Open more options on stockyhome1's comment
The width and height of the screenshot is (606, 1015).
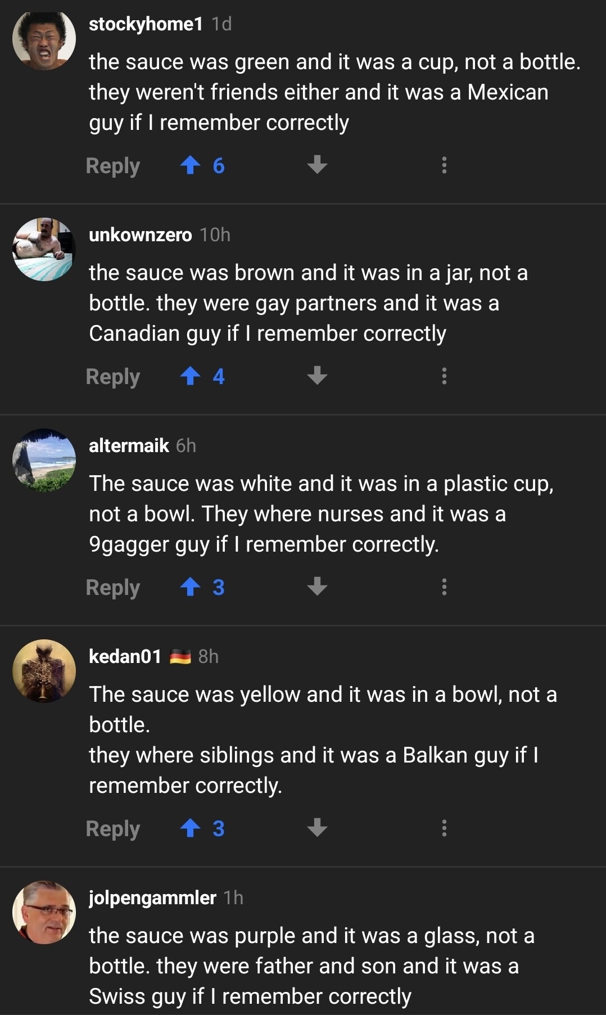tap(444, 165)
